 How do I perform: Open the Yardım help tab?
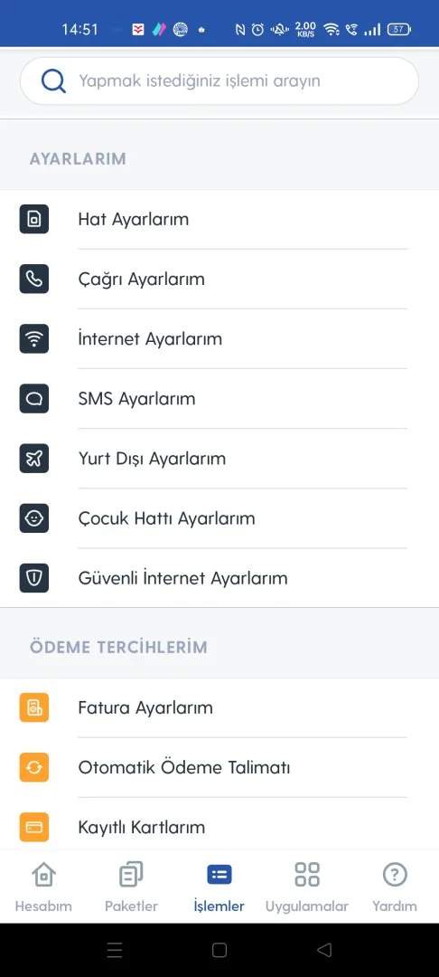pos(395,887)
